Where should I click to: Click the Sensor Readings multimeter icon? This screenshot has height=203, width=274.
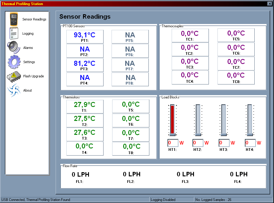click(13, 19)
